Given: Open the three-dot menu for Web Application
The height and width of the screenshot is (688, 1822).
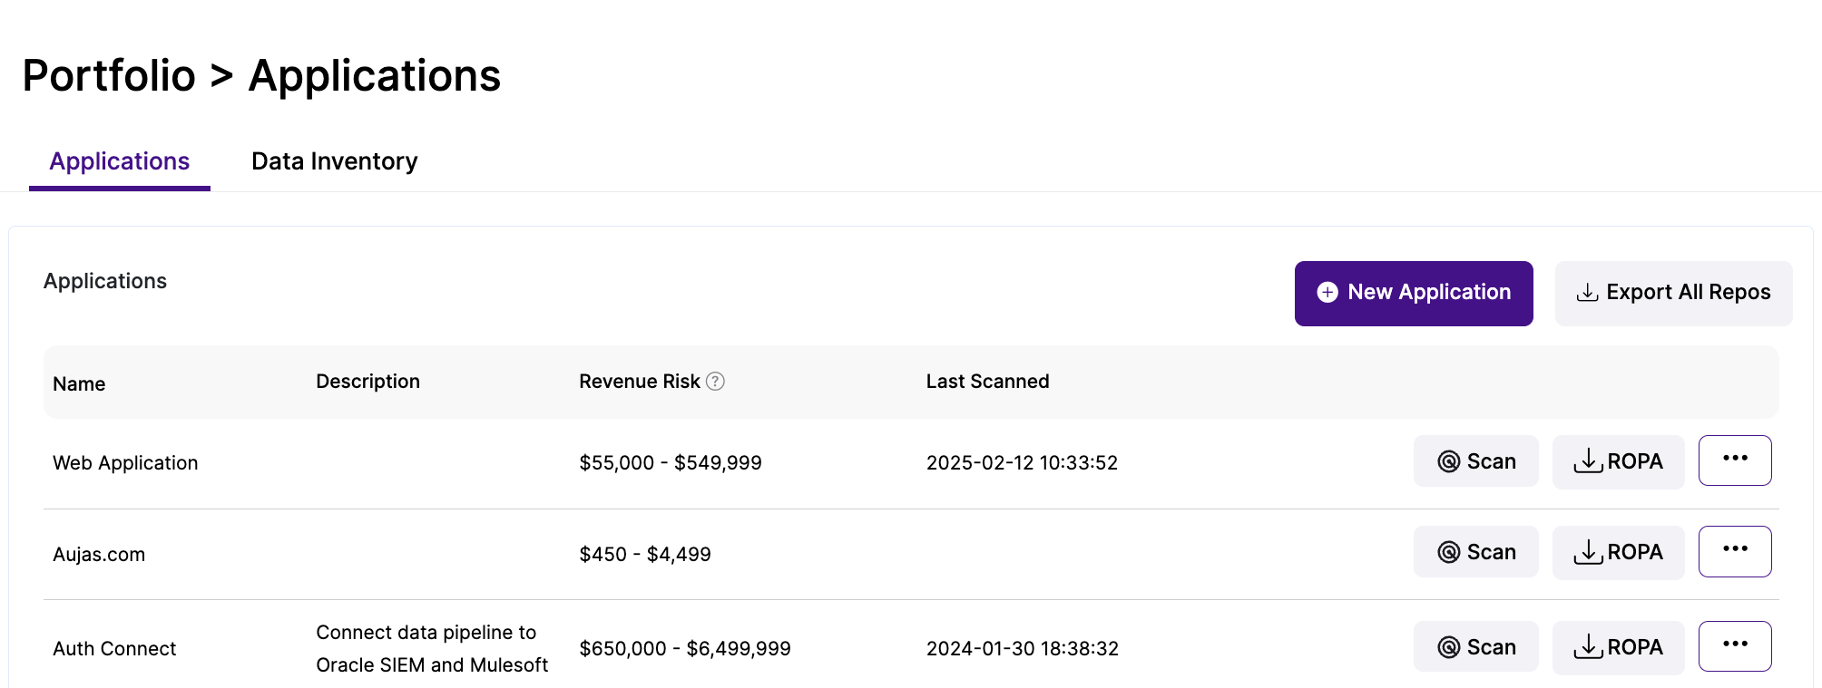Looking at the screenshot, I should [1735, 460].
